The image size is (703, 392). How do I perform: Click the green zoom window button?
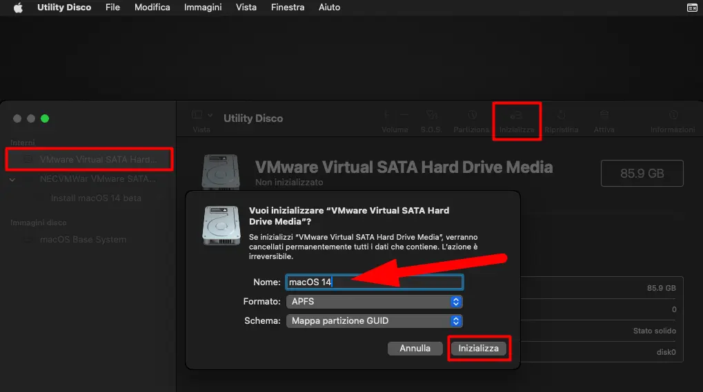[x=45, y=118]
